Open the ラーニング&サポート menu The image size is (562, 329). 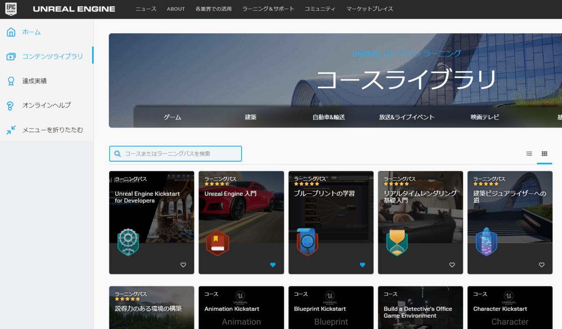click(268, 9)
